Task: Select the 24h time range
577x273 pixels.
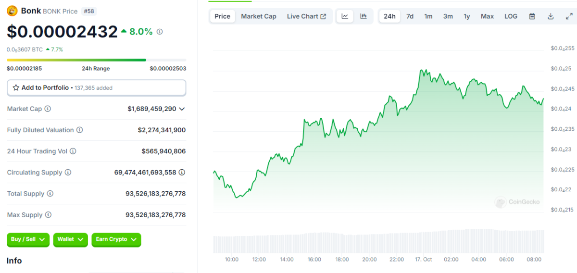Action: [x=389, y=16]
